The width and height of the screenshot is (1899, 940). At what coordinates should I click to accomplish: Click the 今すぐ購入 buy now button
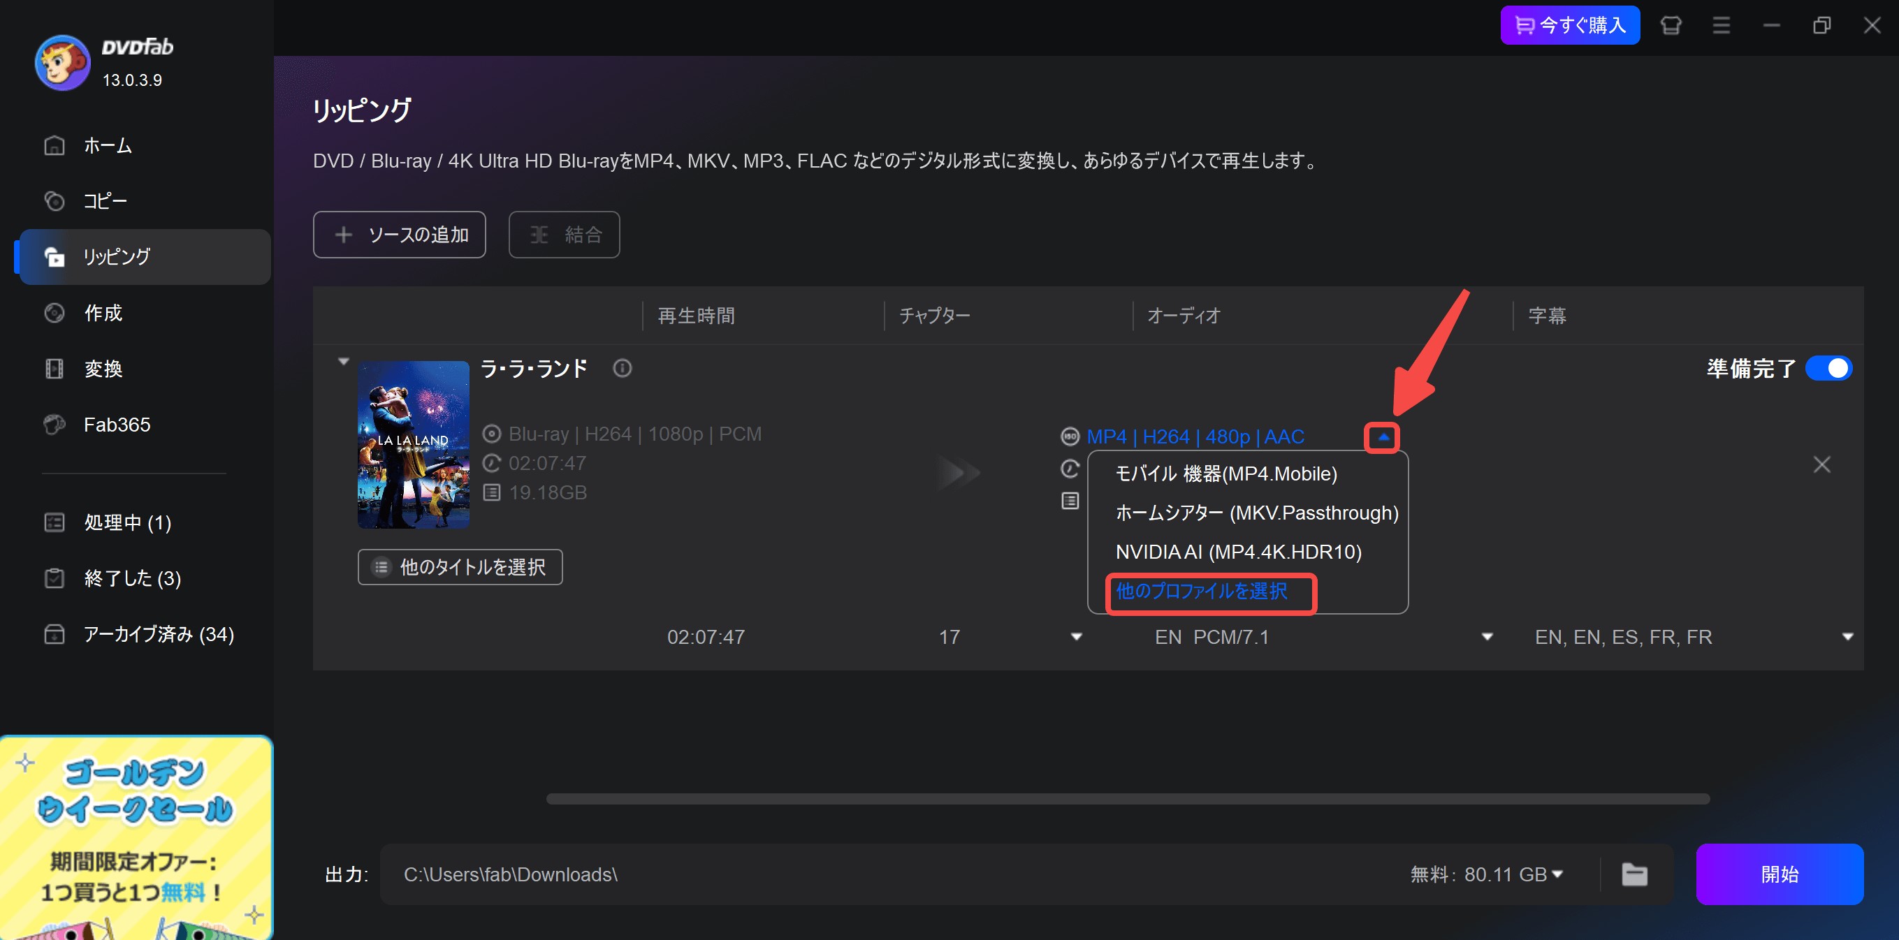click(x=1570, y=26)
